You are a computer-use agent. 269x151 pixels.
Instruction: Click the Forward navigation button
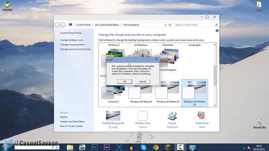click(x=63, y=25)
